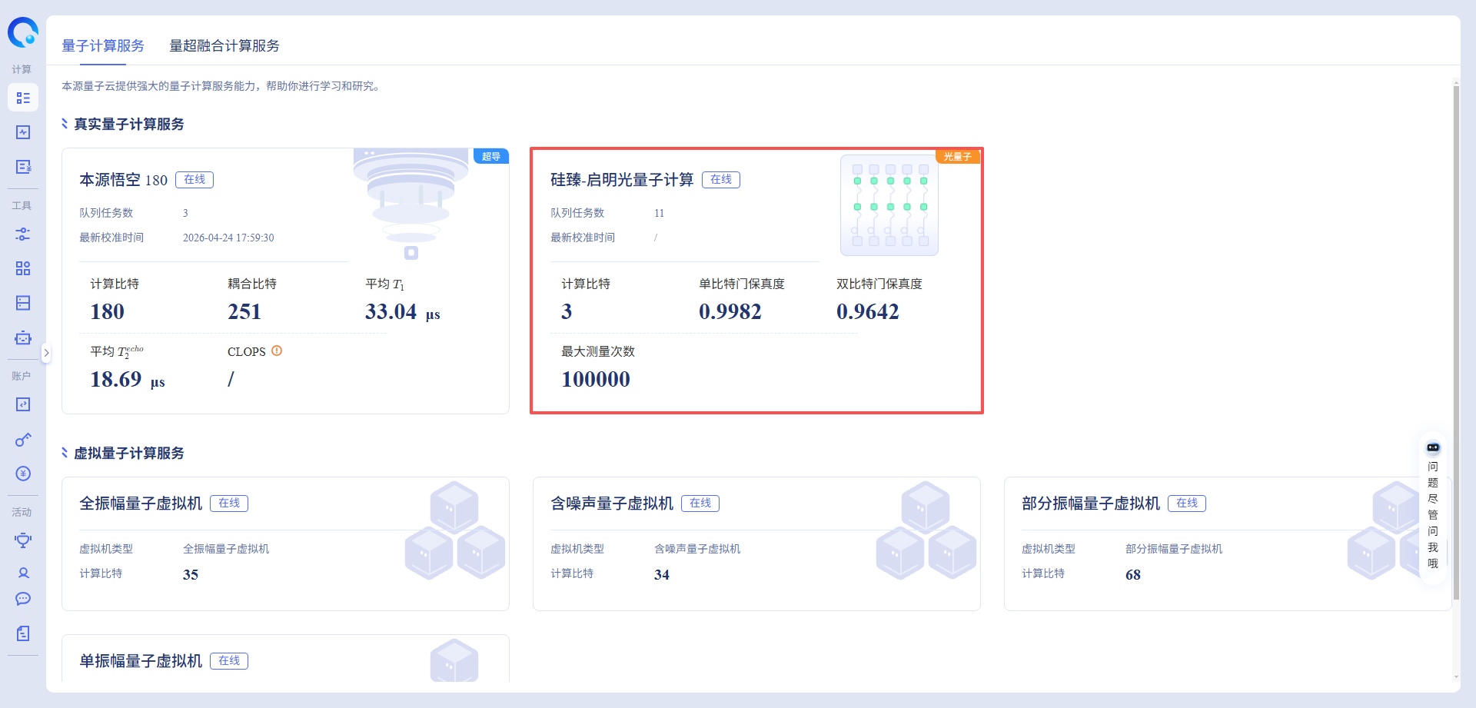The image size is (1476, 708).
Task: Open the yen coin balance sidebar icon
Action: tap(23, 474)
